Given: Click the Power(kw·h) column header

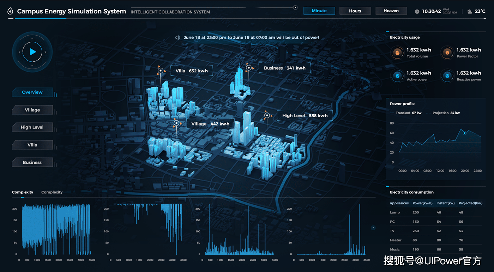Looking at the screenshot, I should coord(422,203).
